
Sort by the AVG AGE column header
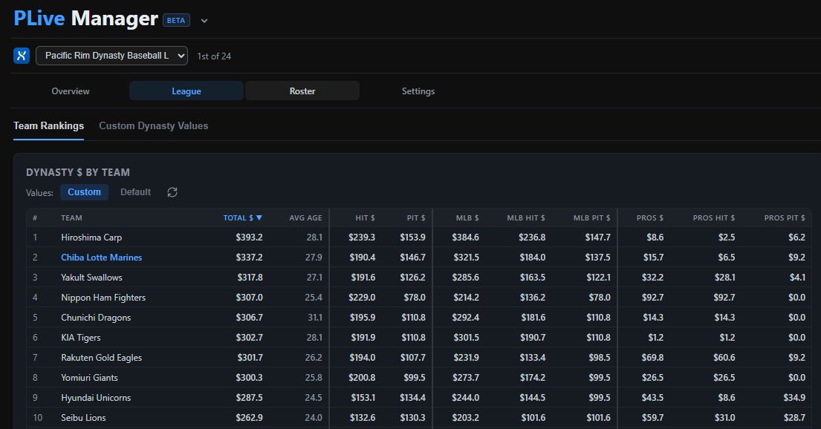pyautogui.click(x=306, y=217)
